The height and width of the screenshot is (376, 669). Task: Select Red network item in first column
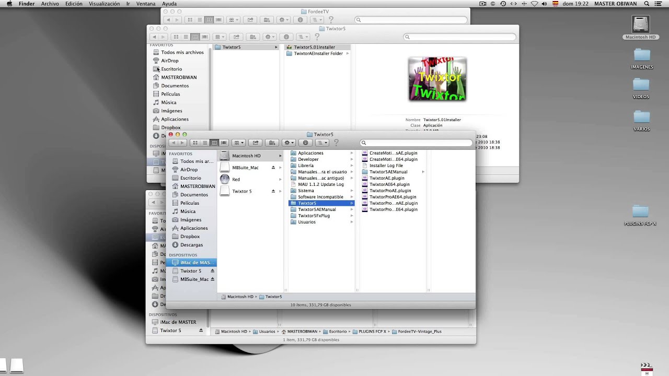[x=250, y=179]
